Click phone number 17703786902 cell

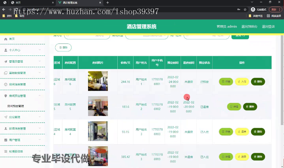(157, 107)
